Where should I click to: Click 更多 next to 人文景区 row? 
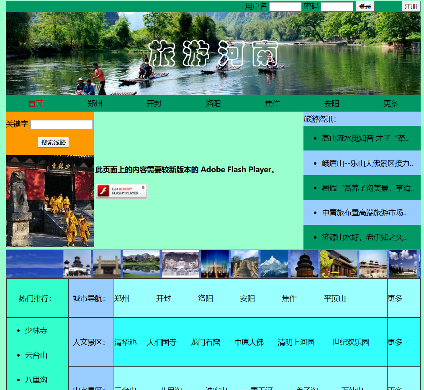tap(395, 342)
